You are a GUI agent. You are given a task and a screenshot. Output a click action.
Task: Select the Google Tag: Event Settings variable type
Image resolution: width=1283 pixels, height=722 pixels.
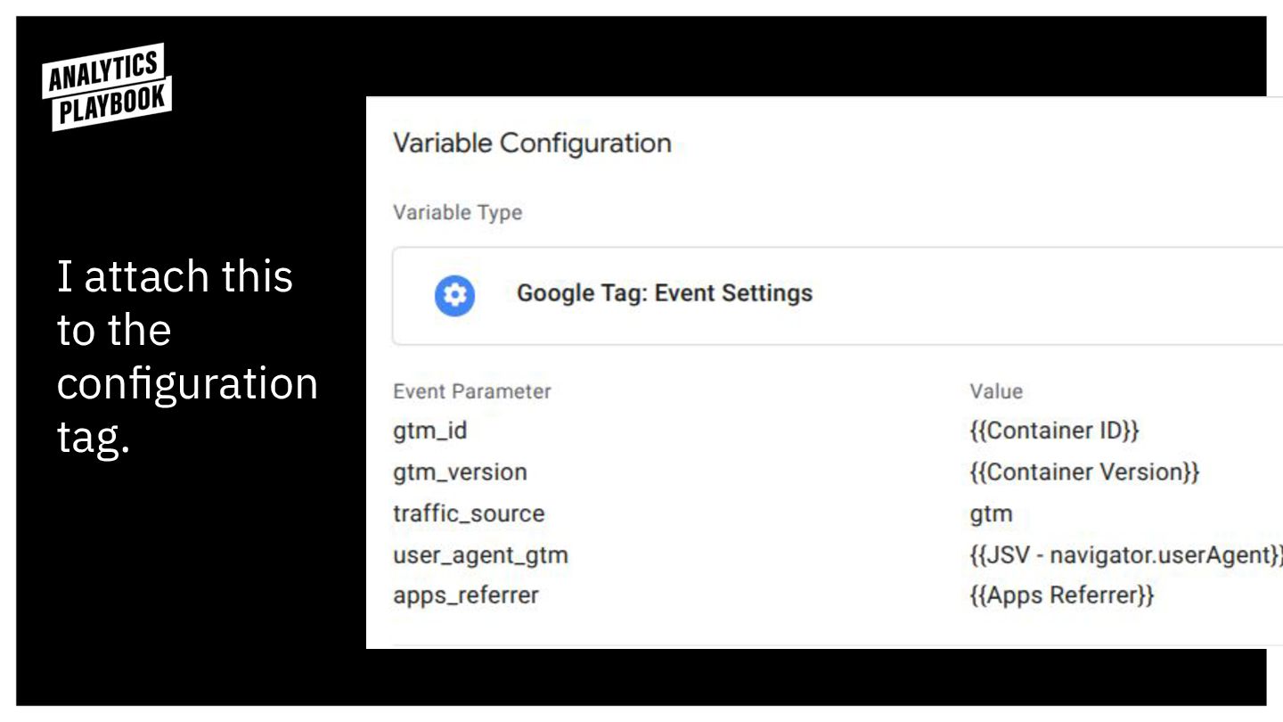pyautogui.click(x=838, y=295)
